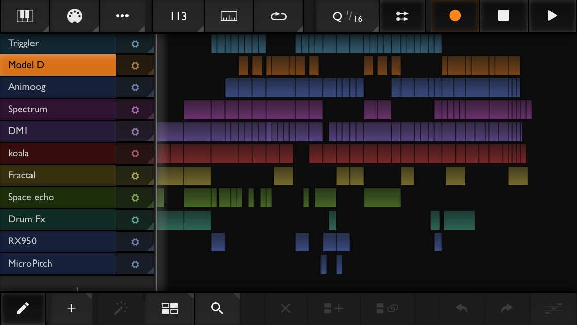Select the Triggler track
Screen dimensions: 577x325
point(58,44)
